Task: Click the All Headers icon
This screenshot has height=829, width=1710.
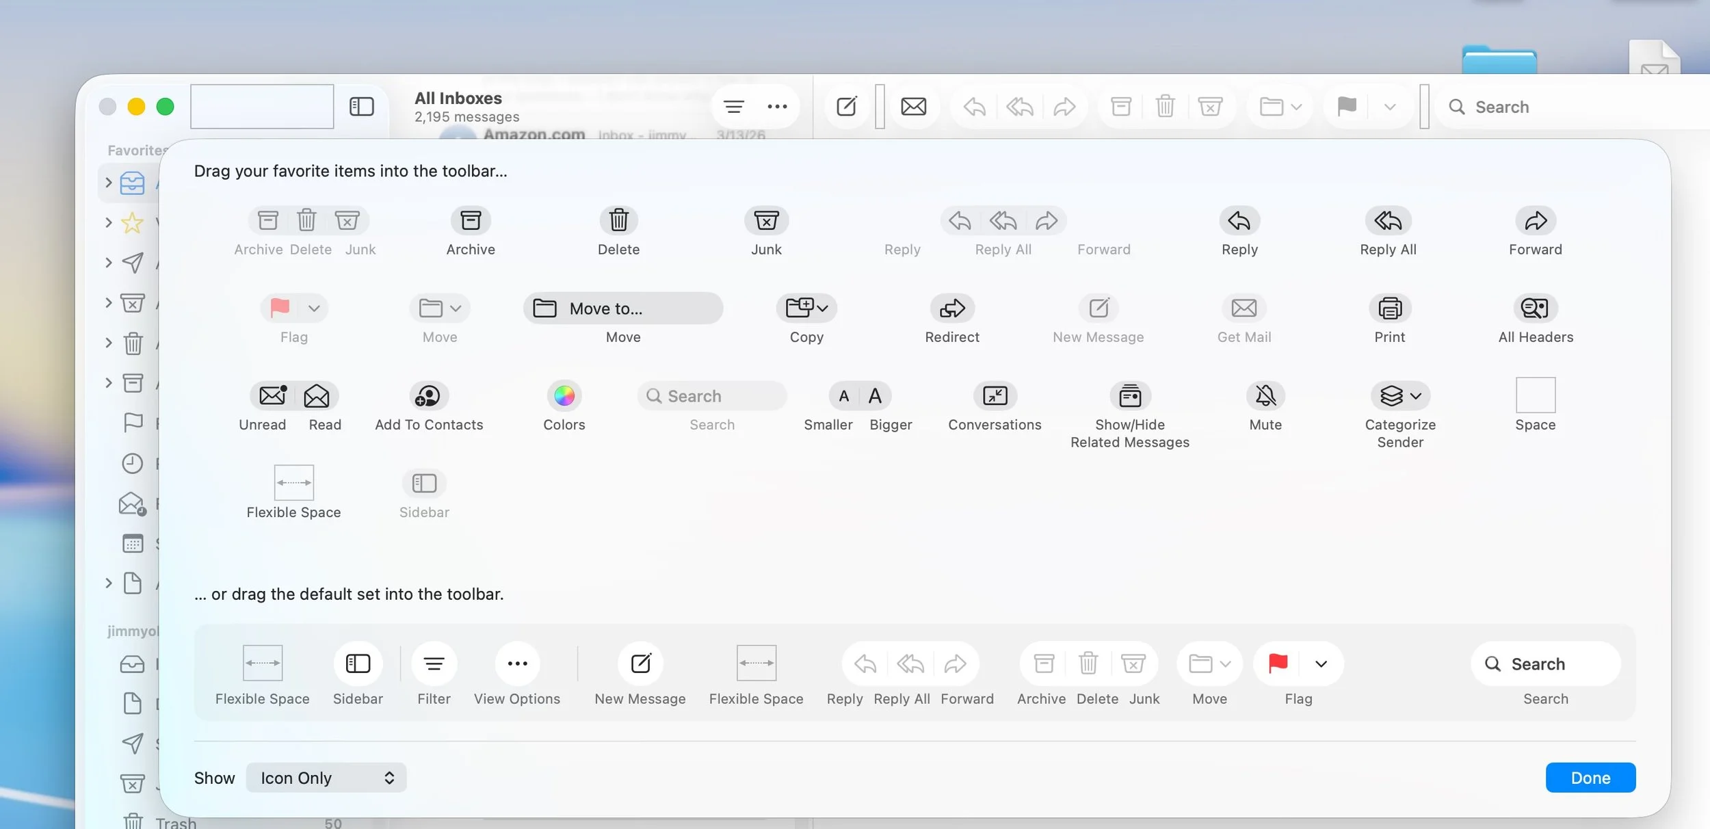Action: click(1535, 308)
